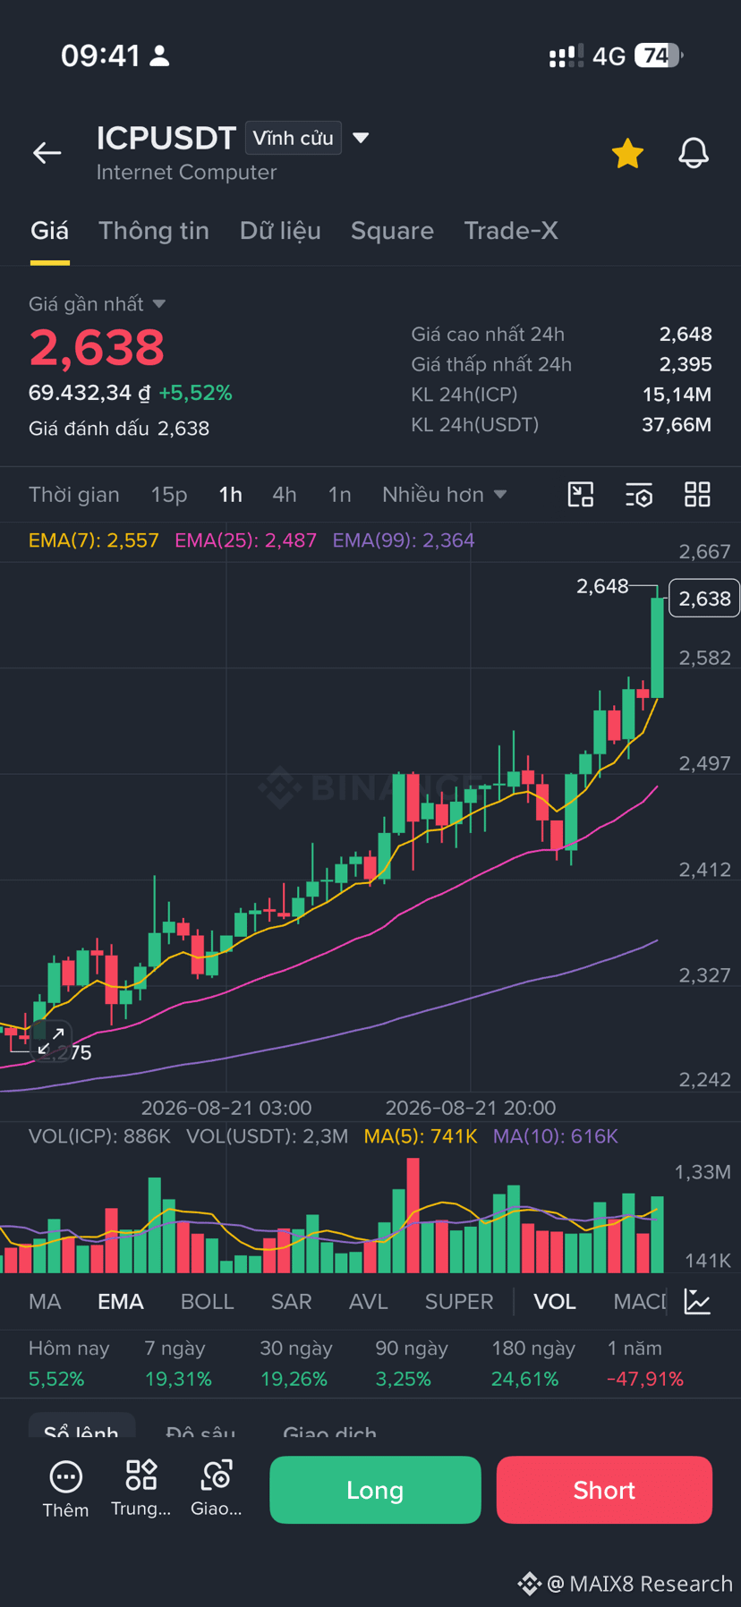741x1607 pixels.
Task: Open the Vĩnh cửu contract type dropdown
Action: 294,138
